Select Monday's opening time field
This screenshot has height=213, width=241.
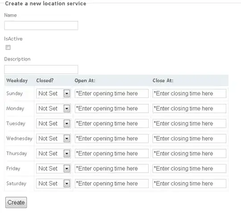112,108
